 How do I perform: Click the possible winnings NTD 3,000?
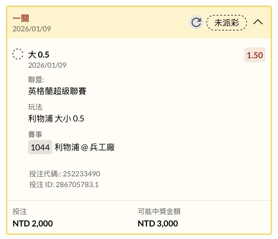click(158, 223)
